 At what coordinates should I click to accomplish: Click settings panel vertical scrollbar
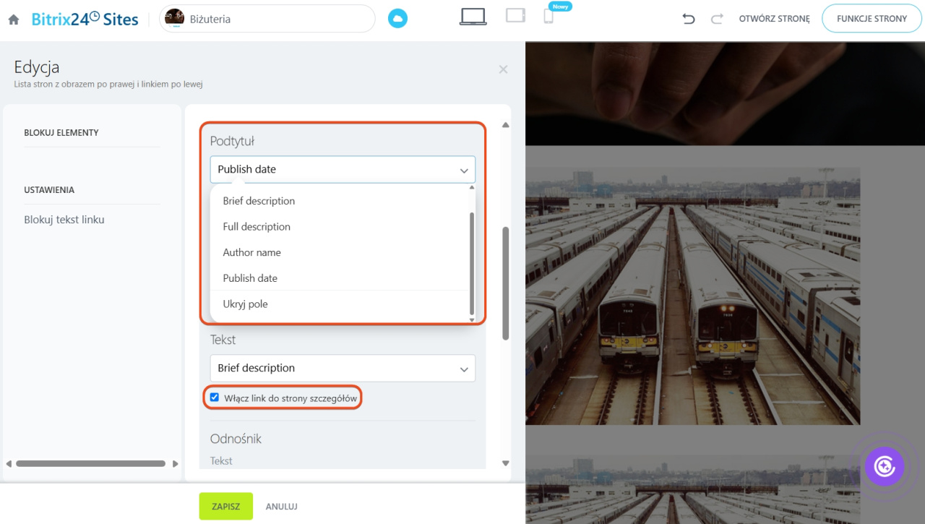[506, 283]
